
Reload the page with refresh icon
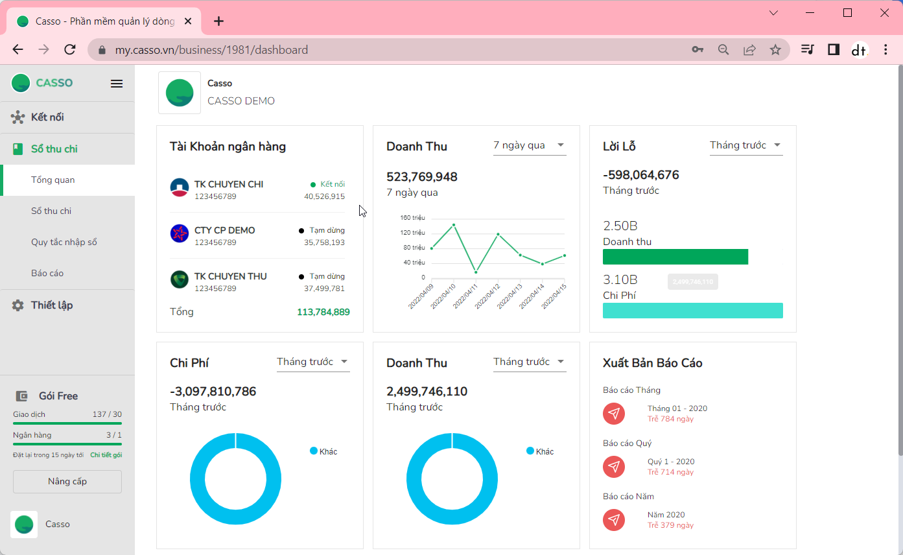[70, 50]
